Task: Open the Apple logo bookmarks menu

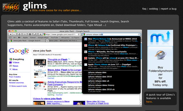Action: point(19,38)
